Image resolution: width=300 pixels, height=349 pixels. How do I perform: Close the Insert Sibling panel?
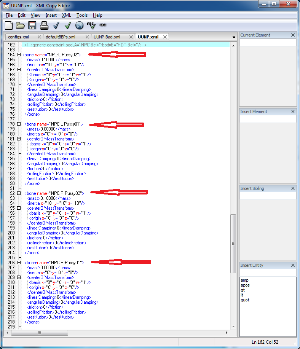[293, 188]
